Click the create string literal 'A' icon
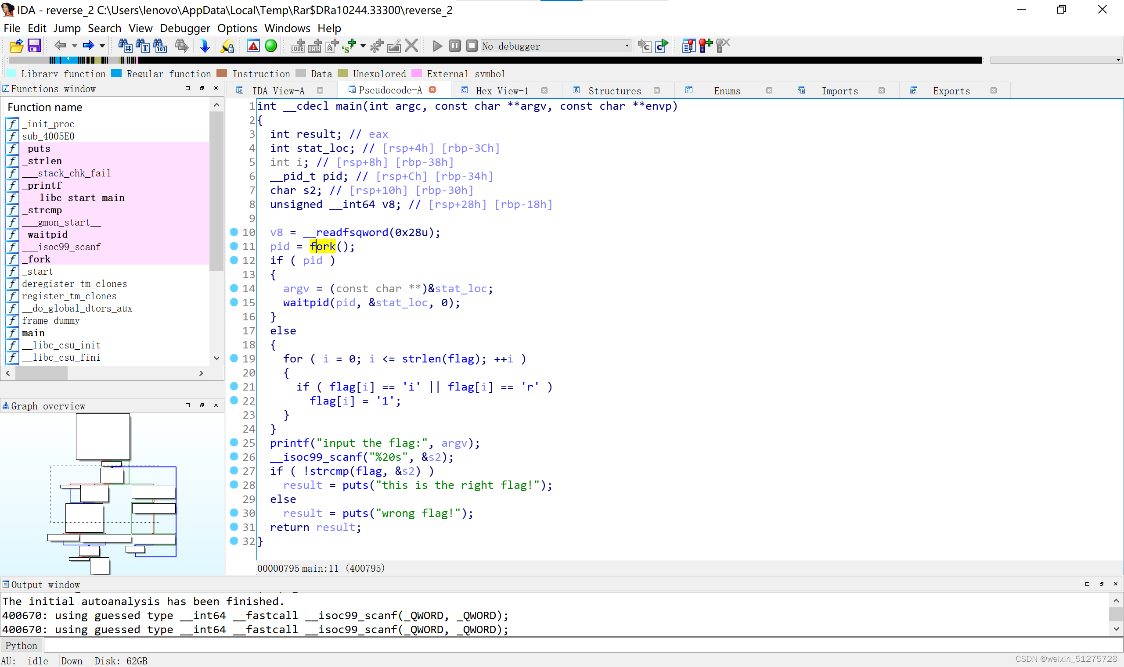 [332, 46]
